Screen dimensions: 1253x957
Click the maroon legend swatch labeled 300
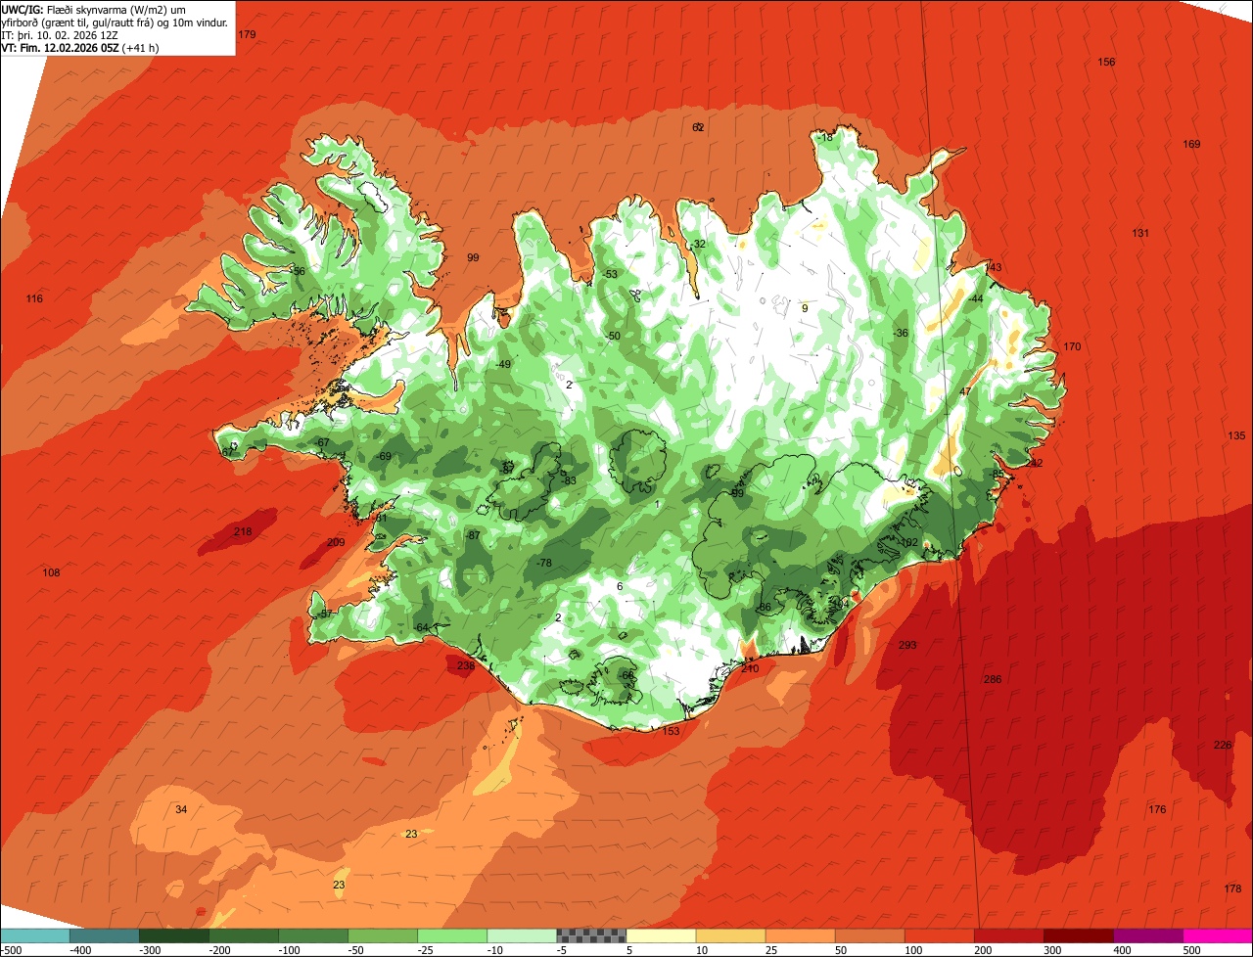[x=1078, y=935]
